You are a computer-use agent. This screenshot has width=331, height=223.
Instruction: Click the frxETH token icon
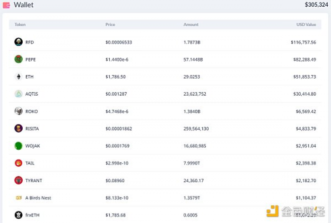pos(18,215)
